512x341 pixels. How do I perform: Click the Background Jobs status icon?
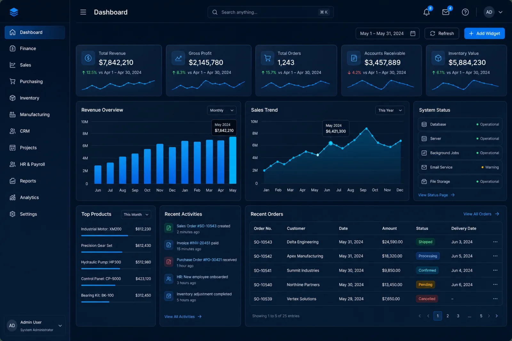click(x=424, y=153)
